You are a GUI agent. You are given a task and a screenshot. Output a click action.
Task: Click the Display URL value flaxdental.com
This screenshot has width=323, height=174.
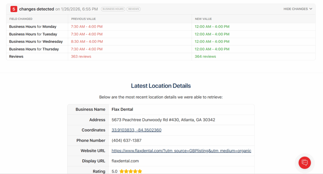(125, 161)
